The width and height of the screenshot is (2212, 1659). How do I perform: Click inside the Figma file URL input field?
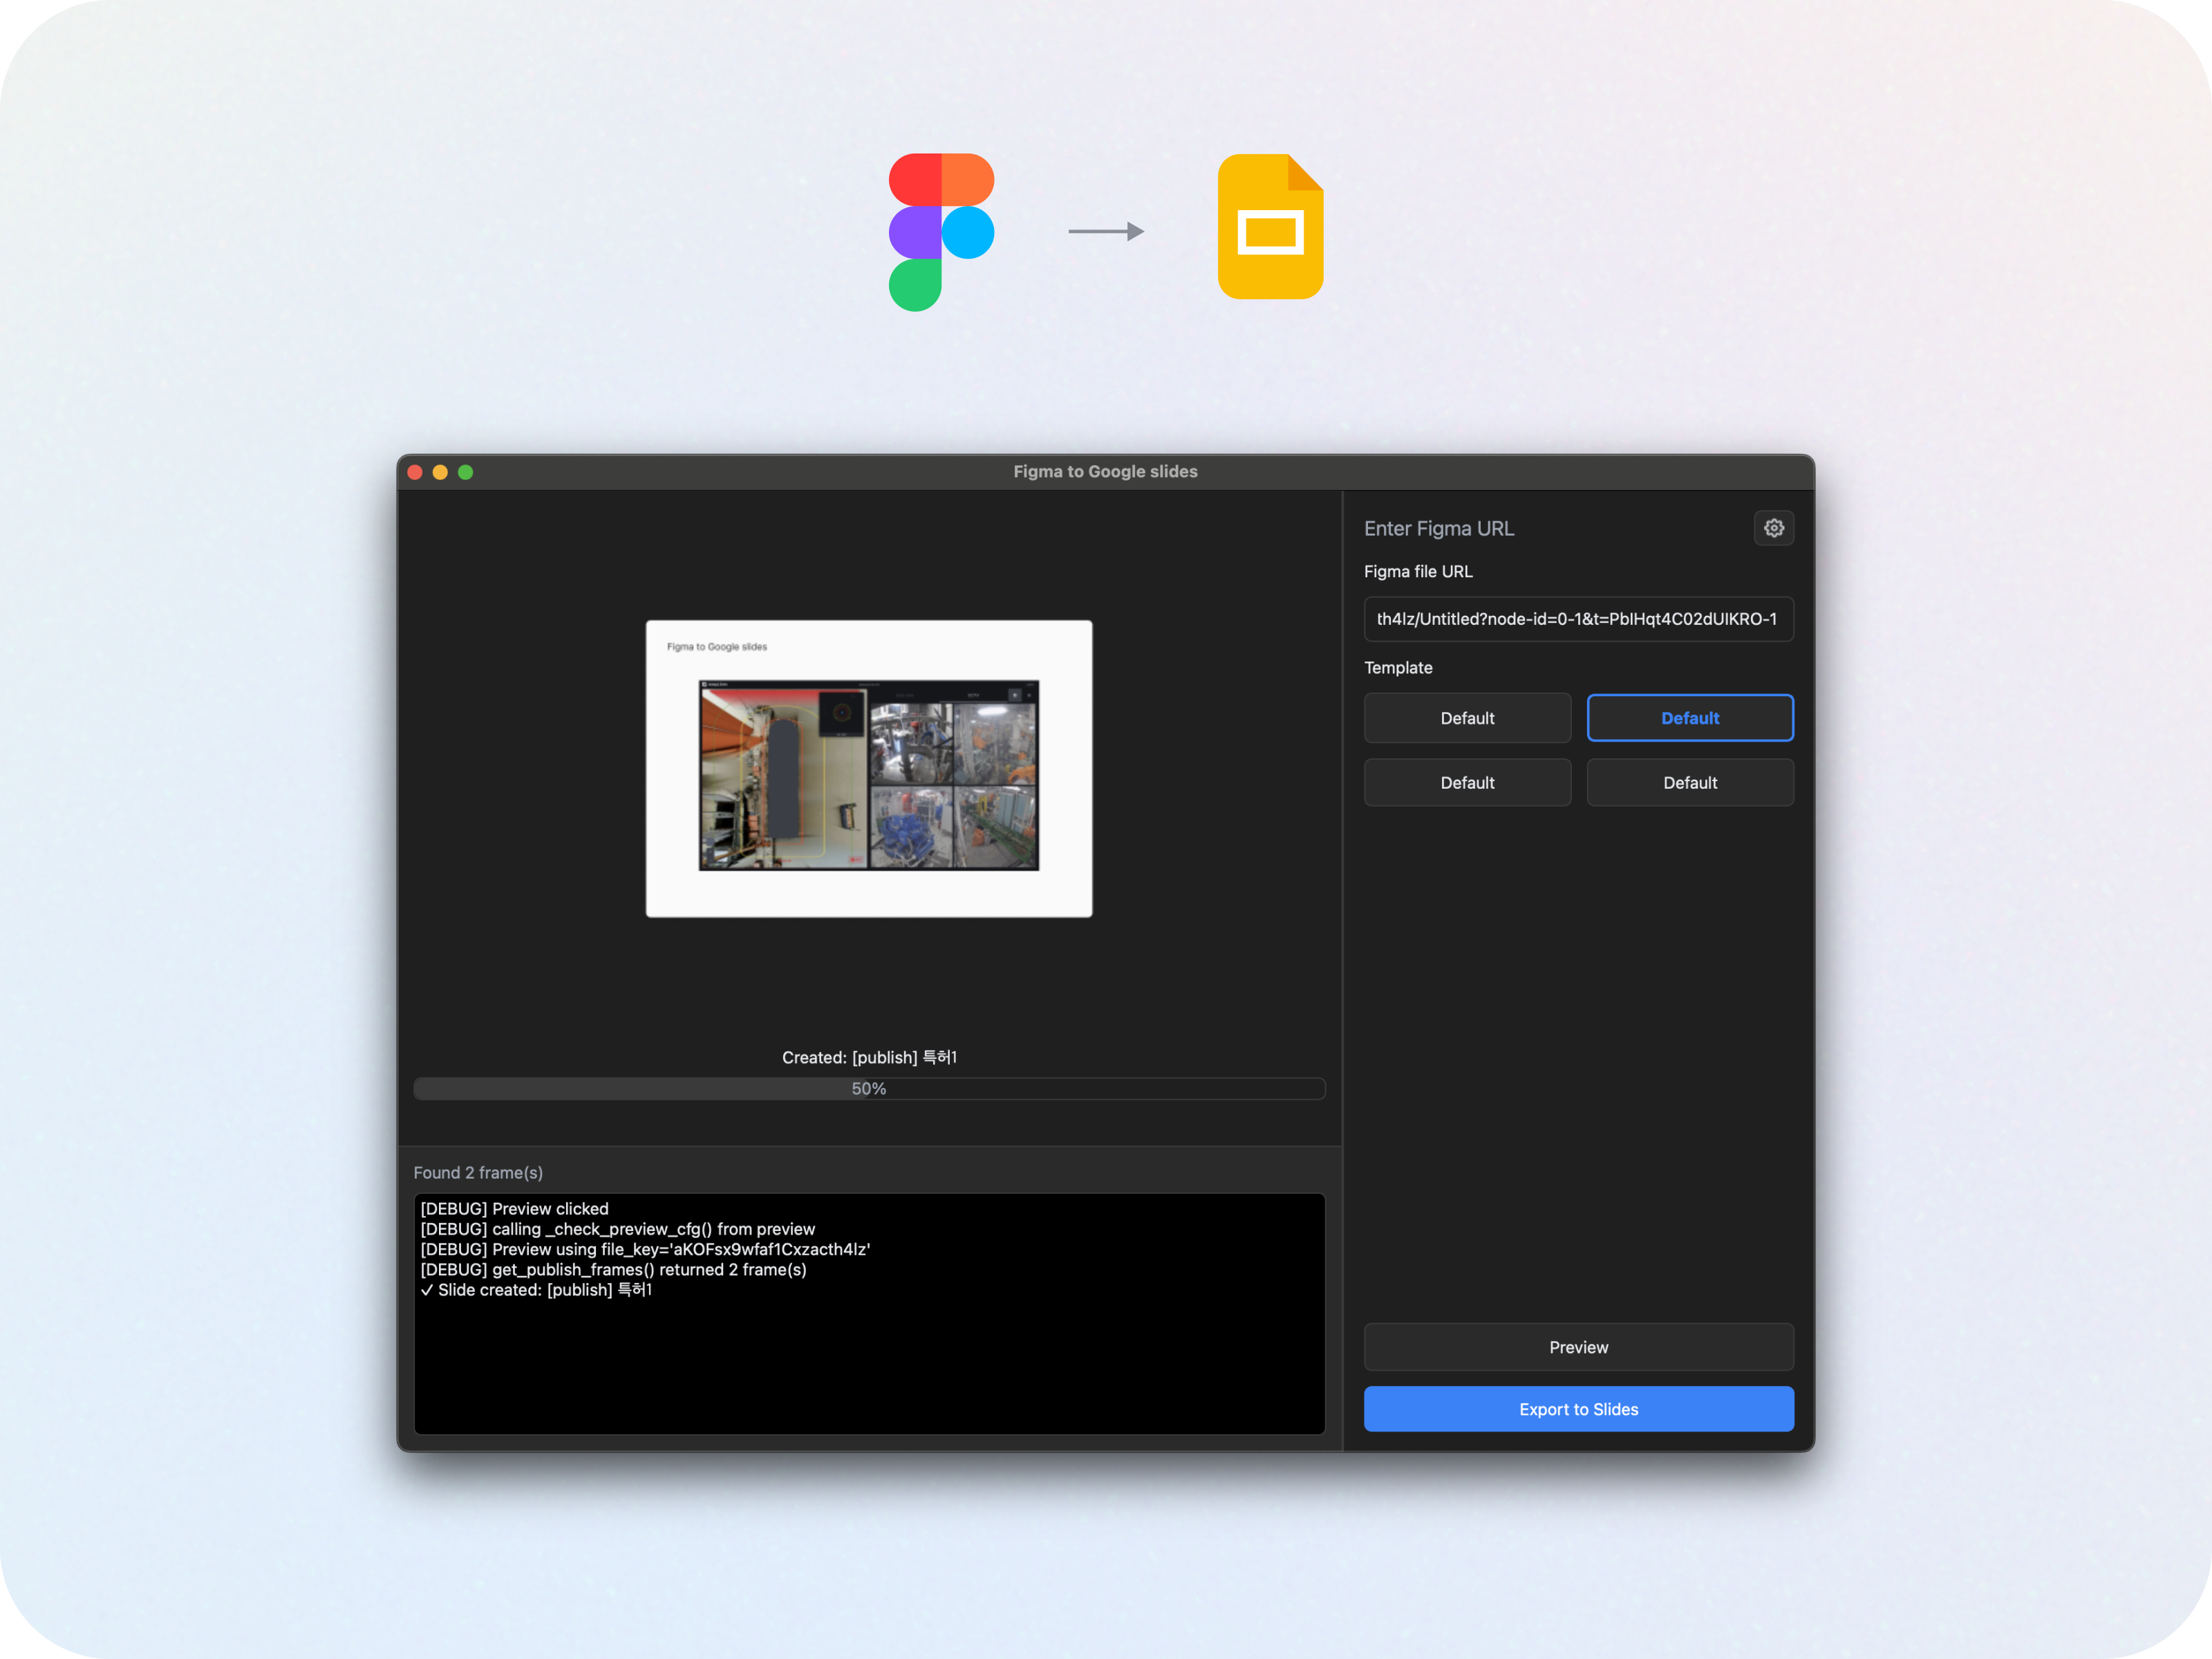[x=1578, y=619]
